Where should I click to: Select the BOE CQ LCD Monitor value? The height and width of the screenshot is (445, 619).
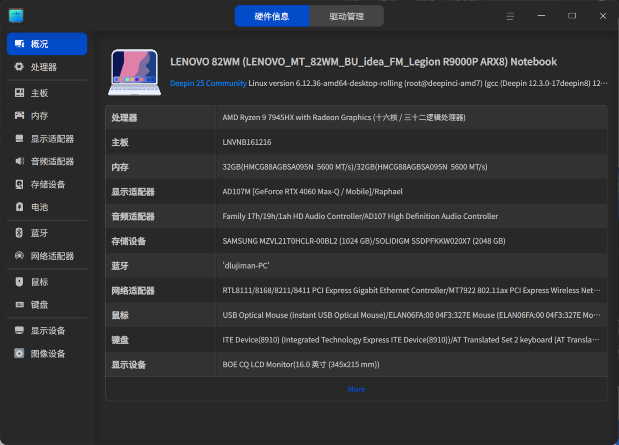point(301,365)
